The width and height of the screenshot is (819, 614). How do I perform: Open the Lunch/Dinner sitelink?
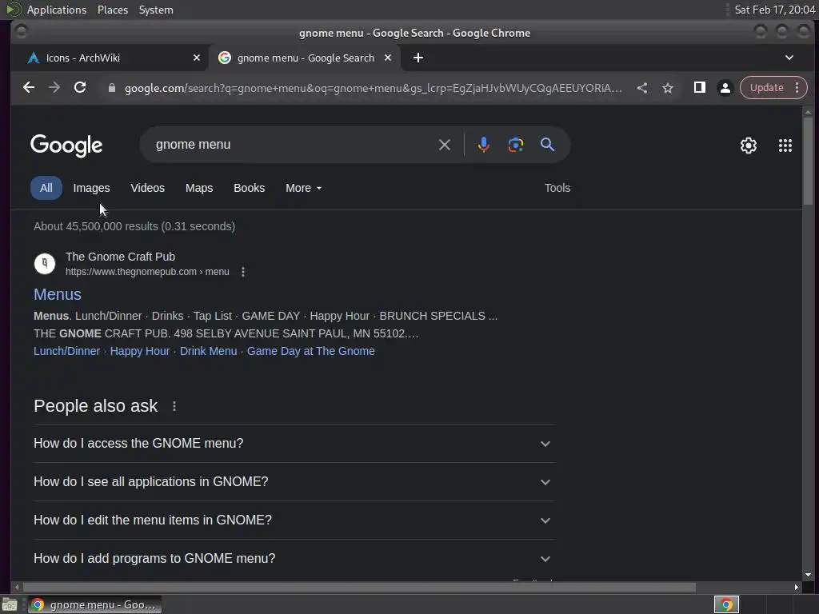point(67,352)
